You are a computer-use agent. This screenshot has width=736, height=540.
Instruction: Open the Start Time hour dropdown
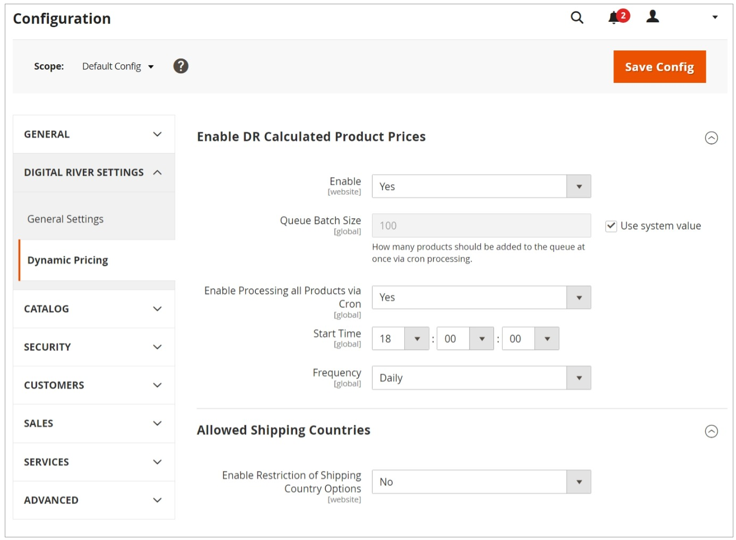pos(400,339)
